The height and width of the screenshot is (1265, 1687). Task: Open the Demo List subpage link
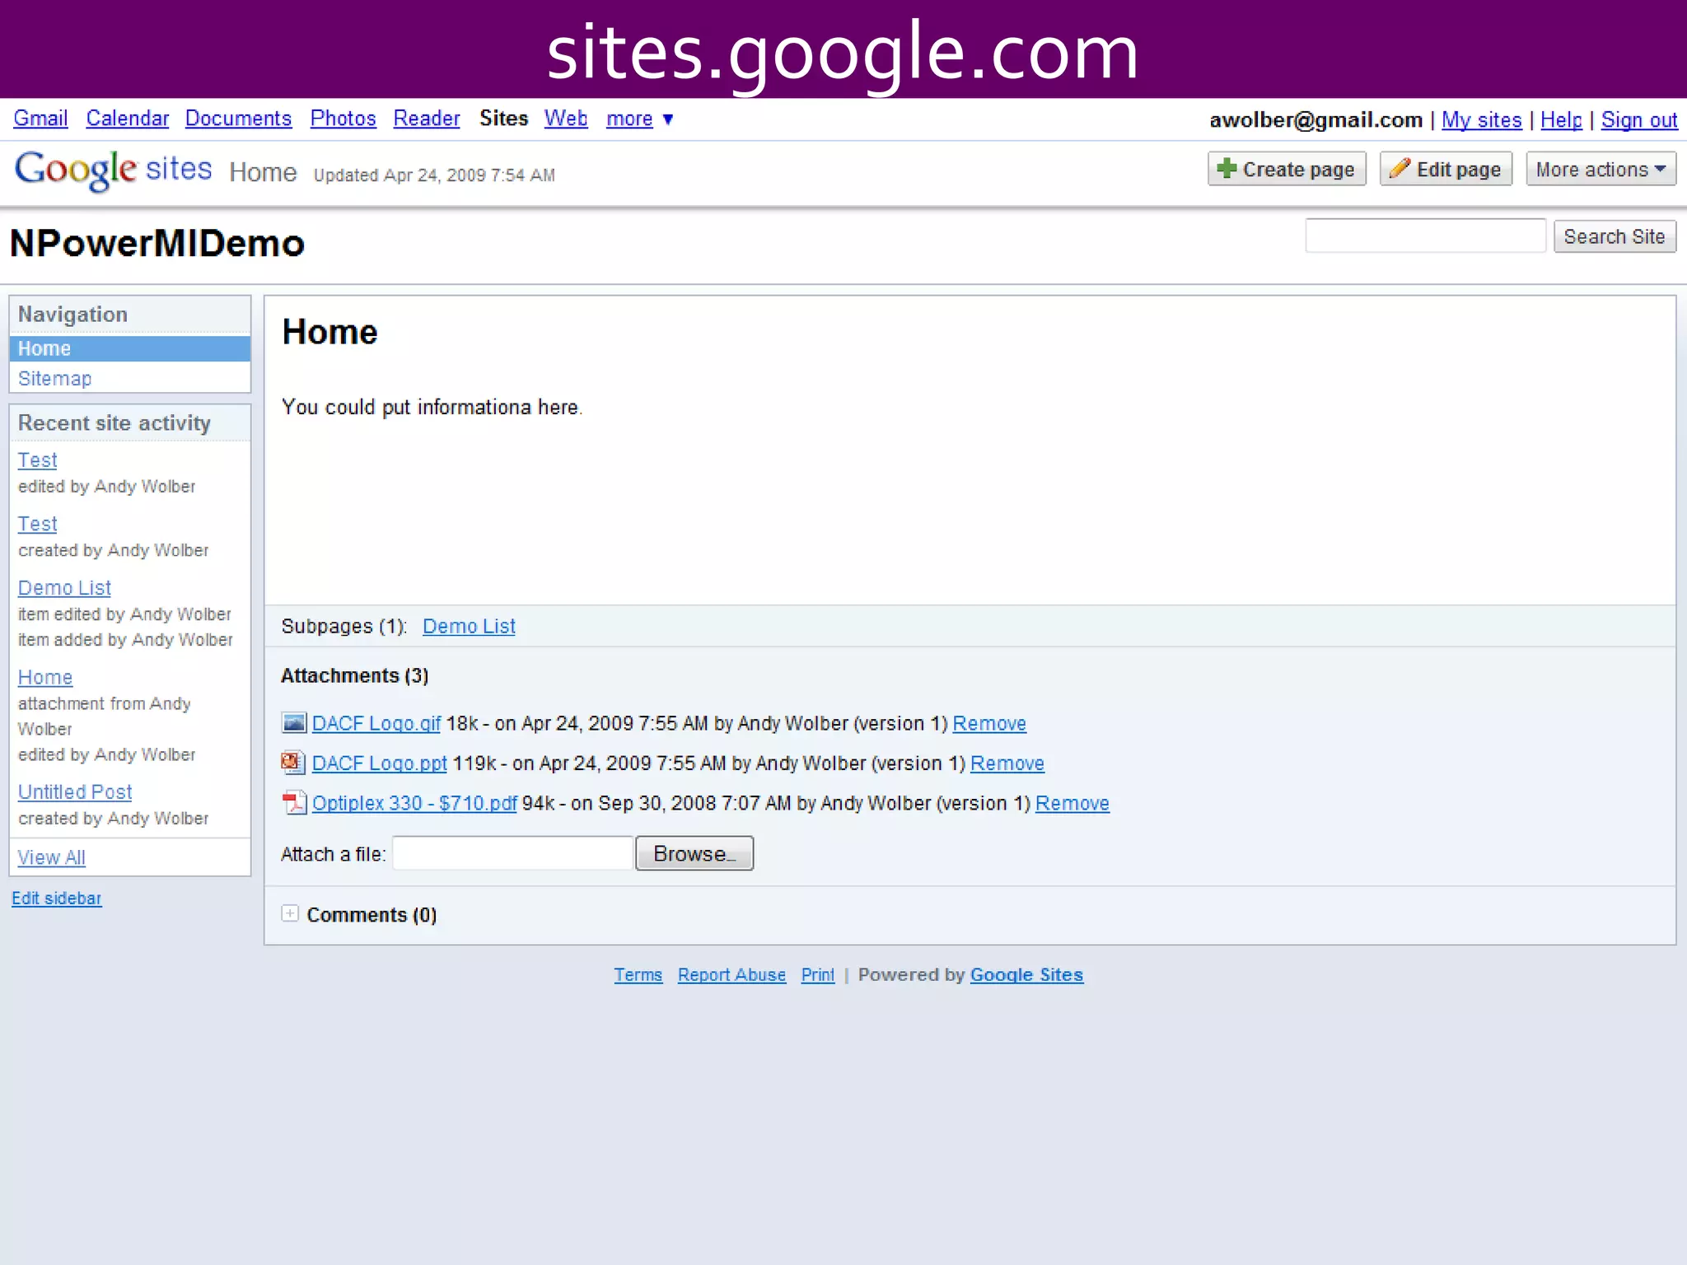pyautogui.click(x=469, y=626)
